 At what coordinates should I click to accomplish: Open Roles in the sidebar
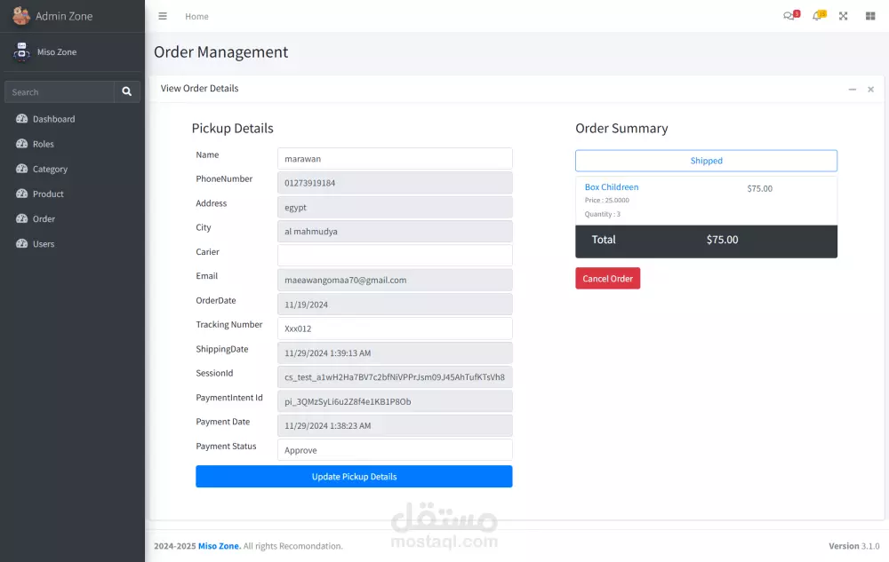click(x=72, y=144)
